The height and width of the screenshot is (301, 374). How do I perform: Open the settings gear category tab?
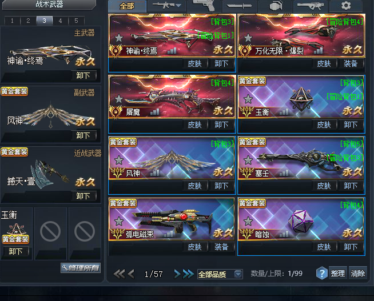(346, 6)
